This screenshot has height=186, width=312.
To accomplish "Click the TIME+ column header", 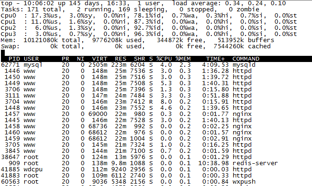I will click(x=215, y=59).
